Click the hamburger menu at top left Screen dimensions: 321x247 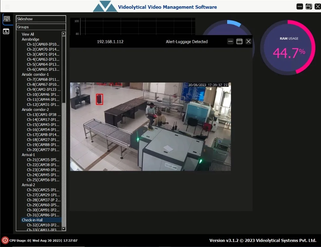(x=7, y=7)
